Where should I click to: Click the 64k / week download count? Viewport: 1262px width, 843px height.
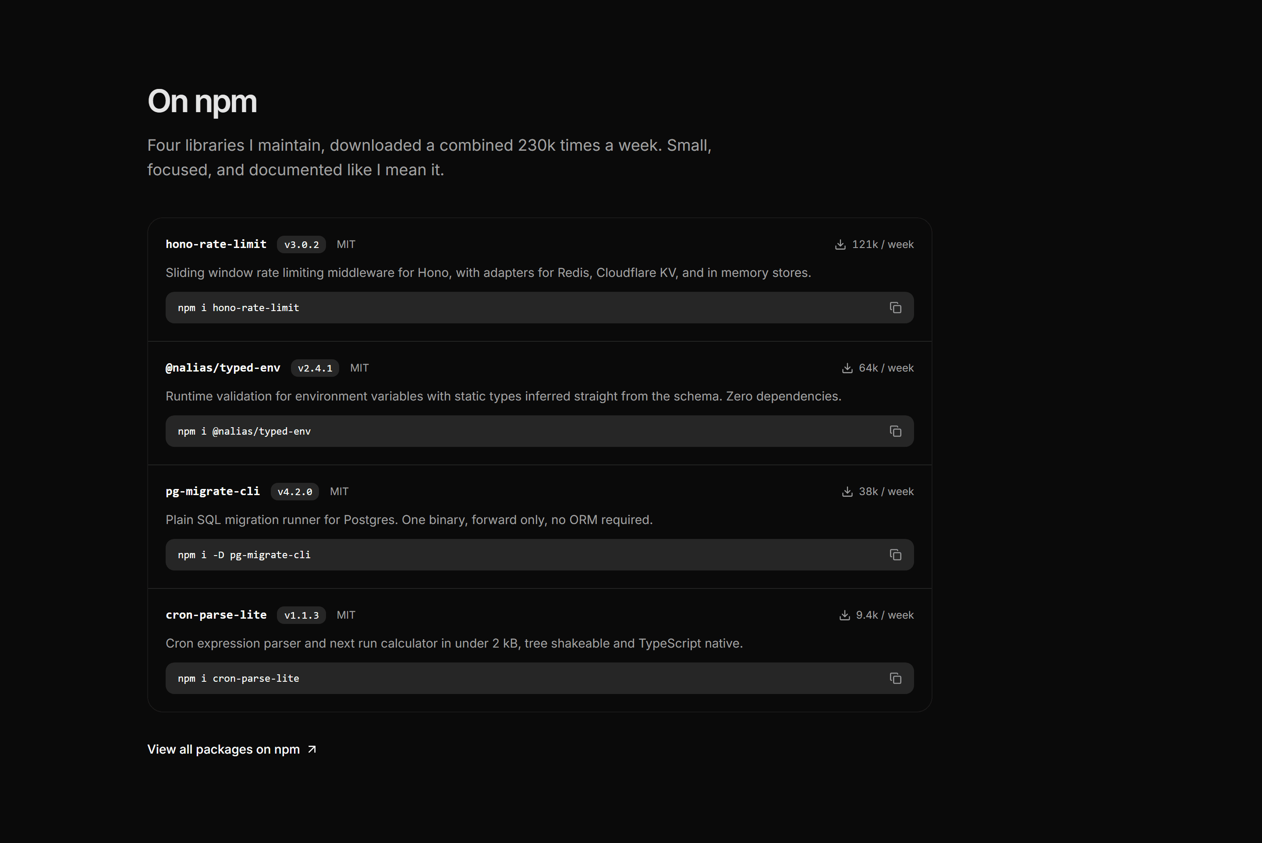tap(886, 368)
